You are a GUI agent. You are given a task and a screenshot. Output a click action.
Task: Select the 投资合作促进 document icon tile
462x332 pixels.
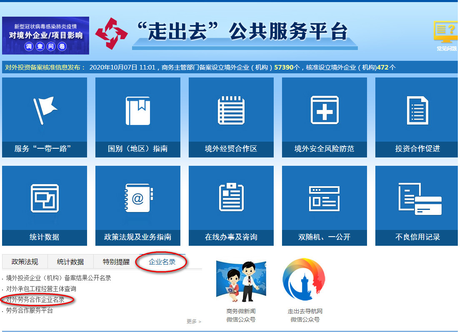(417, 117)
